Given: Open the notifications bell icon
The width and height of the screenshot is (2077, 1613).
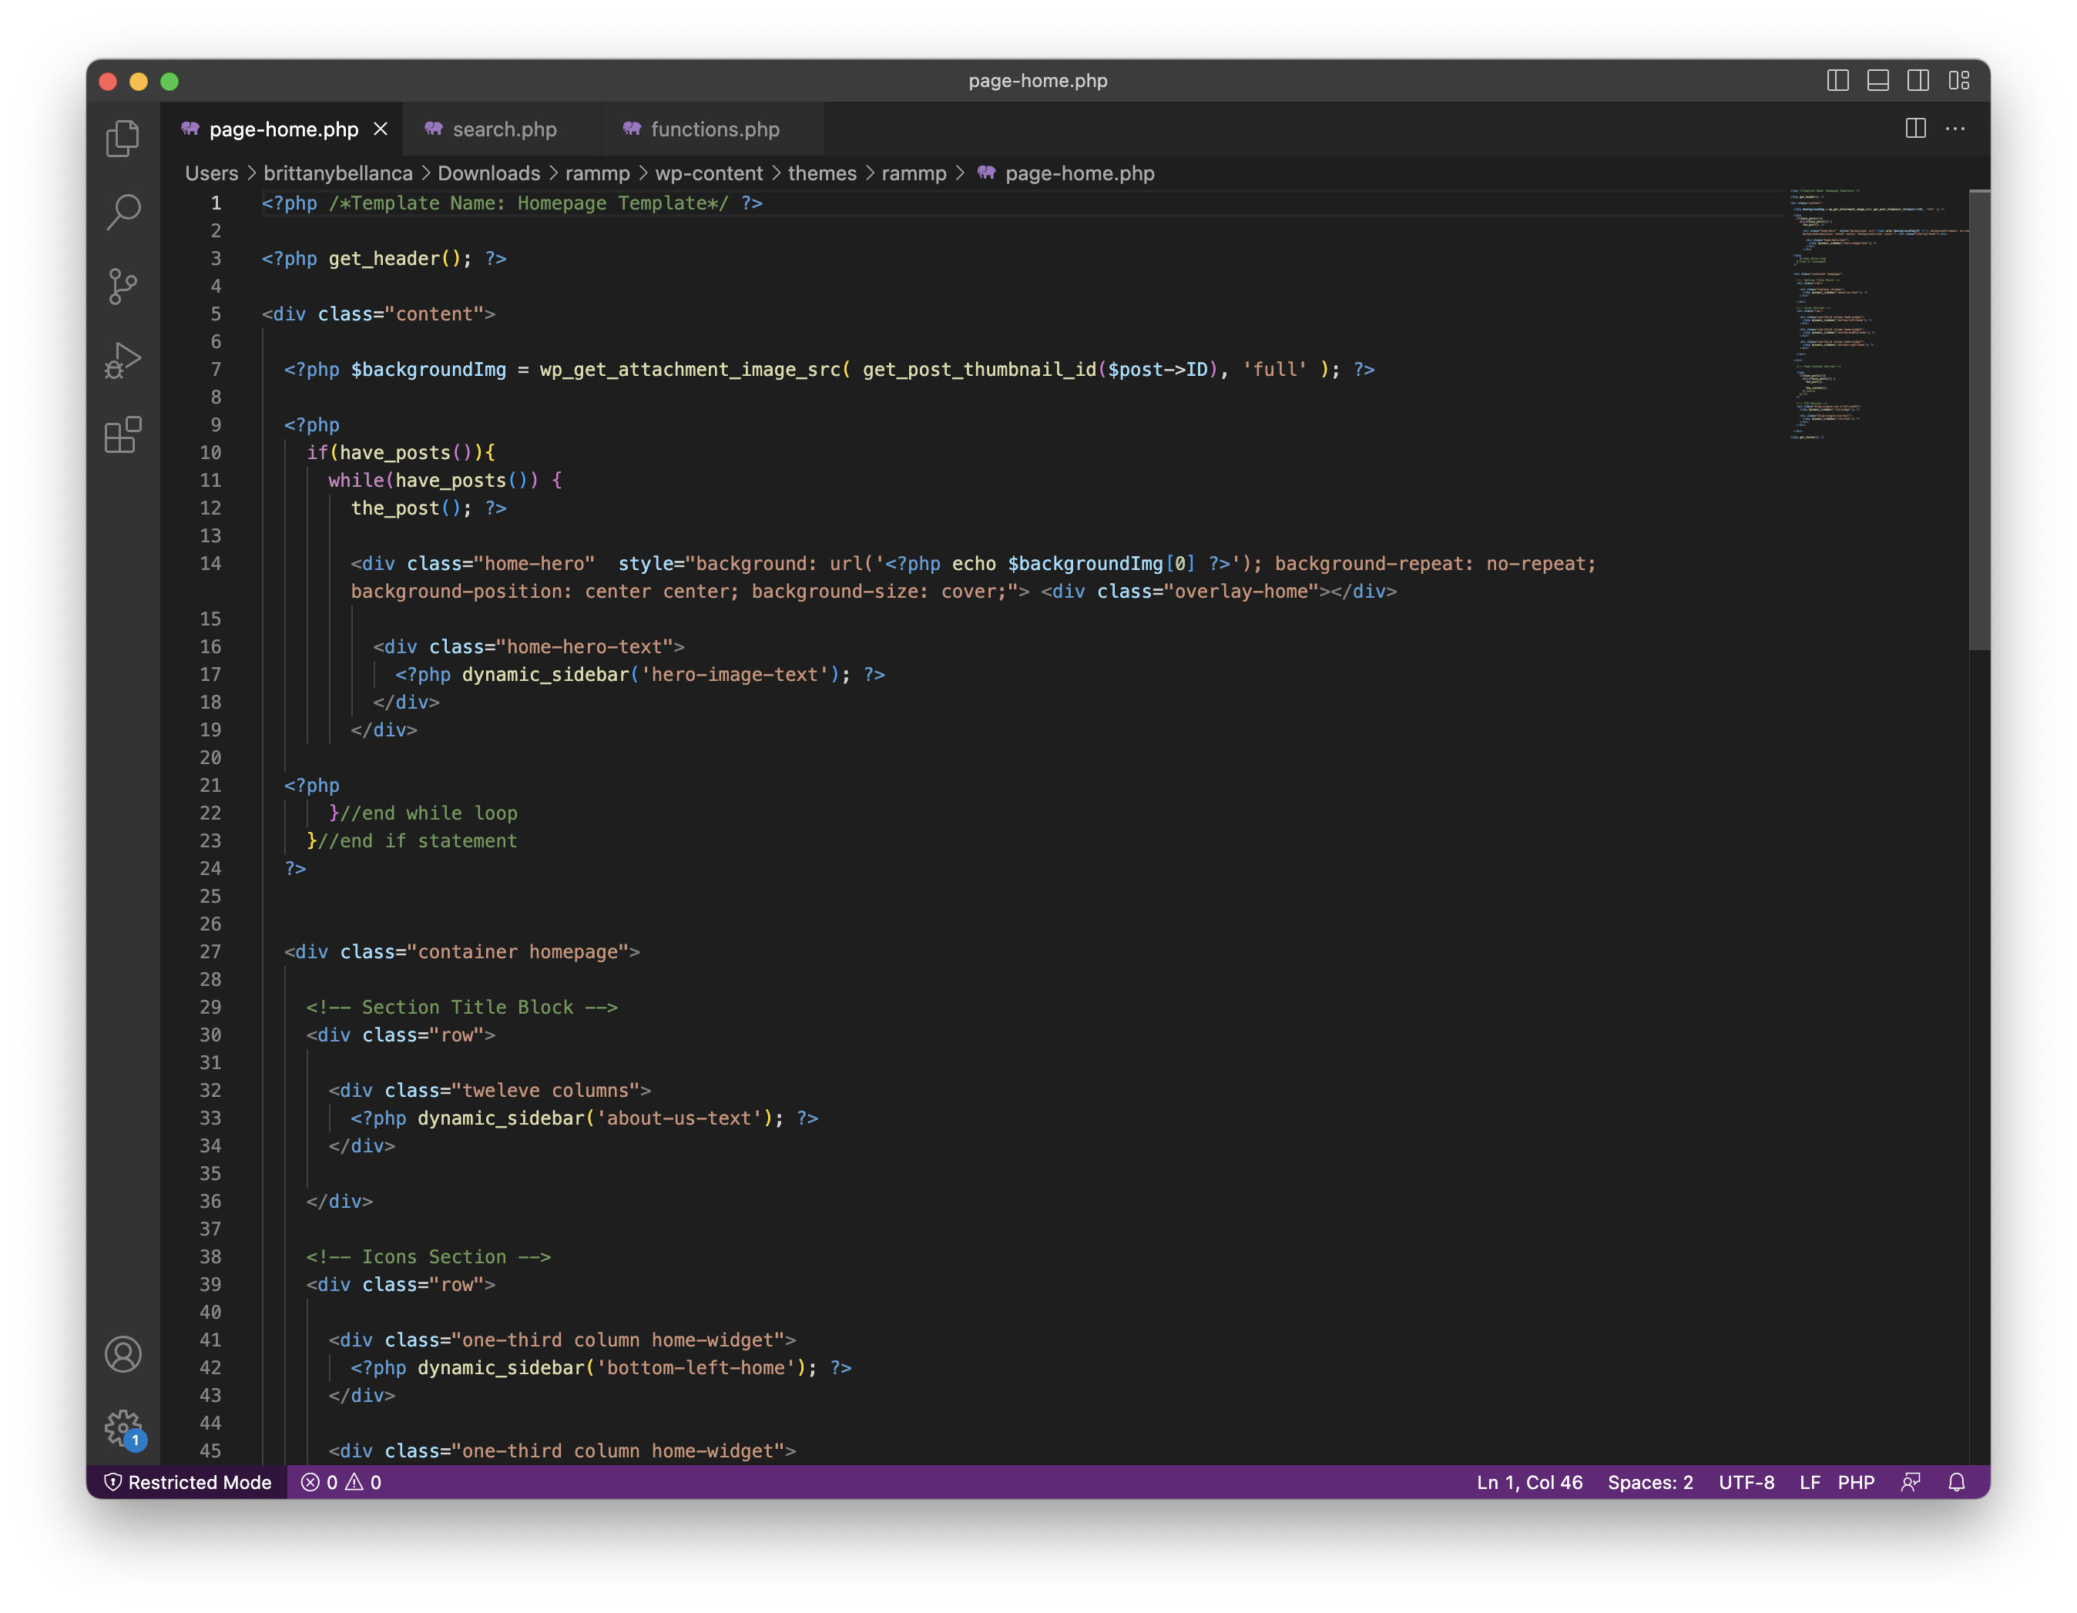Looking at the screenshot, I should (x=1956, y=1482).
